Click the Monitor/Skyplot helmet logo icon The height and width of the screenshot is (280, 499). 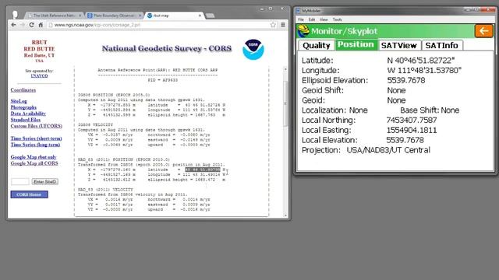303,31
